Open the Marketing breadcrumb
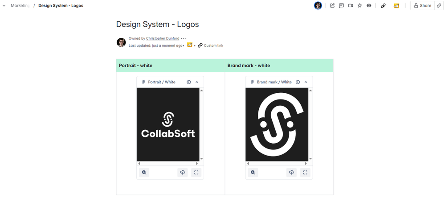The width and height of the screenshot is (445, 198). coord(20,6)
